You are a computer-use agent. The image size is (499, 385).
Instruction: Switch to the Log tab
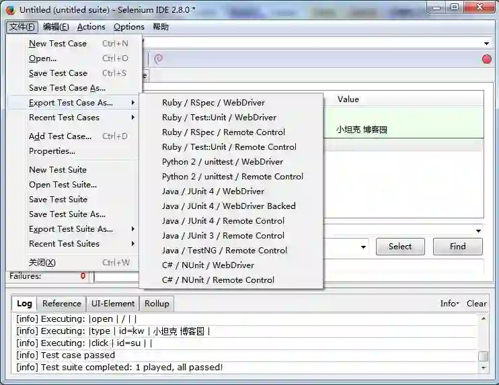click(x=24, y=304)
